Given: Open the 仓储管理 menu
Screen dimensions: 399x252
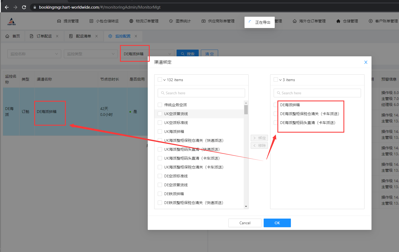Looking at the screenshot, I should click(347, 21).
